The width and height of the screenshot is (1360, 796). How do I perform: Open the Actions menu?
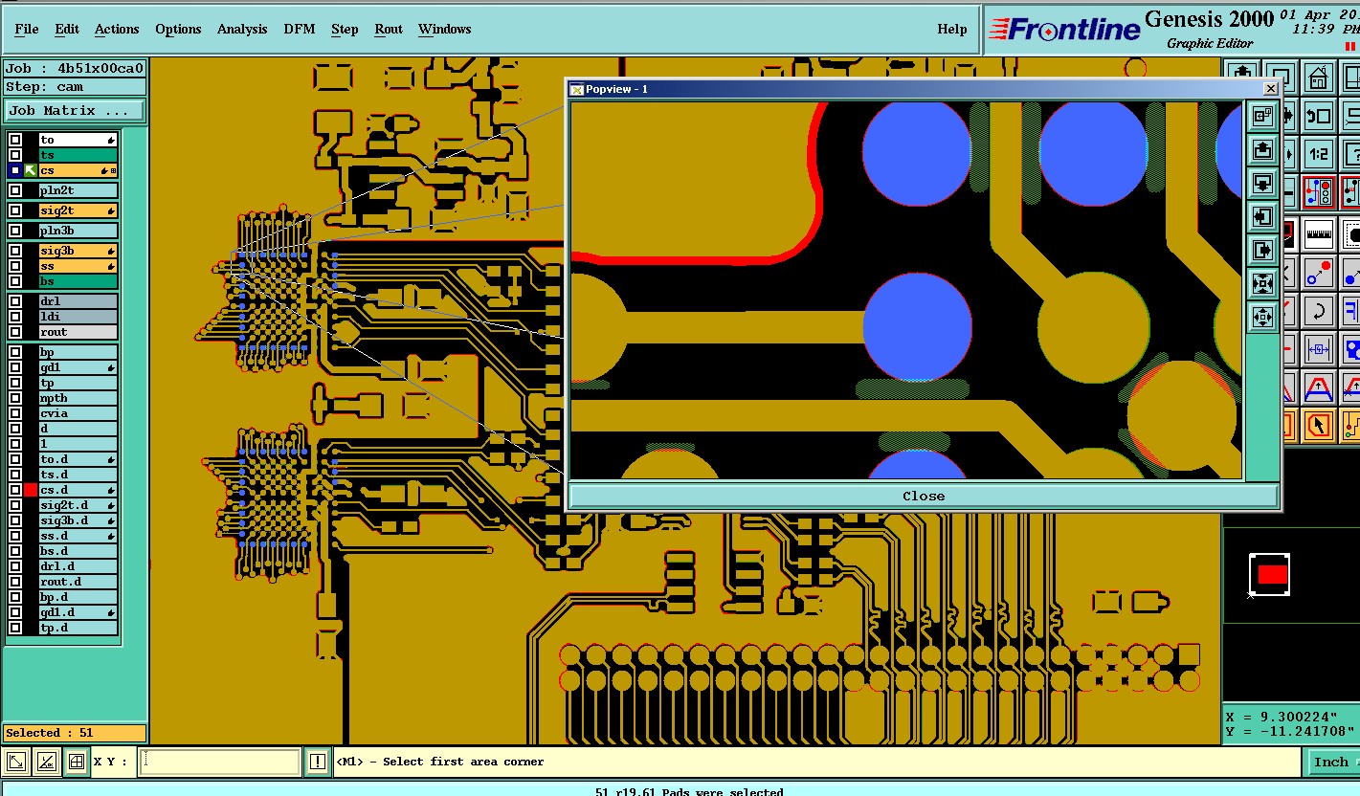[117, 29]
